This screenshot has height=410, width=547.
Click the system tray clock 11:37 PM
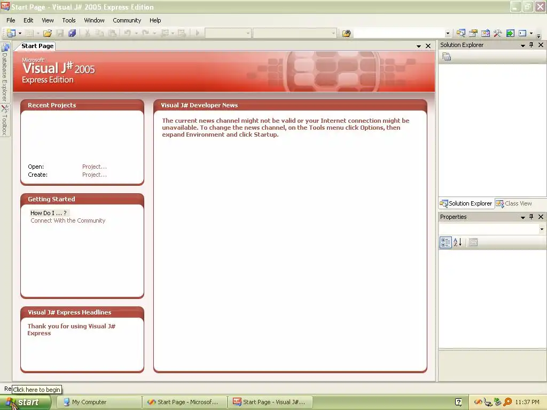(x=527, y=403)
